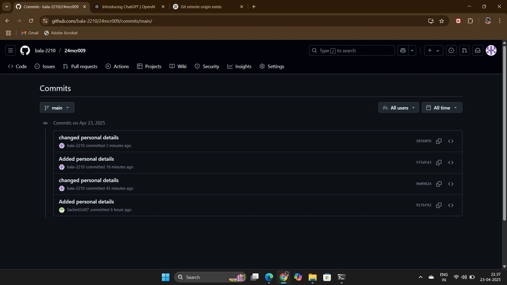Open GitHub homepage via Octocat logo
507x285 pixels.
point(25,51)
